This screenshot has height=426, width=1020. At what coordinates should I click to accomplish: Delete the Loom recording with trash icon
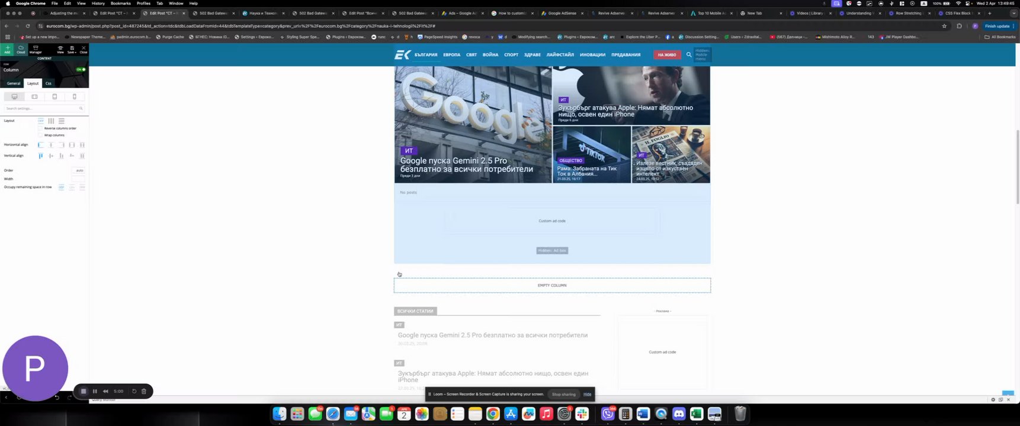pyautogui.click(x=144, y=391)
